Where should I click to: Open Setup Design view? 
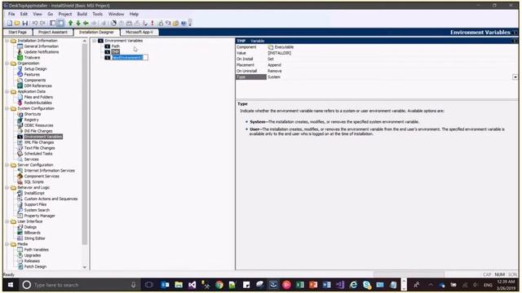pos(35,68)
